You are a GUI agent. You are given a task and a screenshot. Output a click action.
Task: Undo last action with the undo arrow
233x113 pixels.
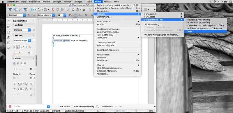point(90,10)
